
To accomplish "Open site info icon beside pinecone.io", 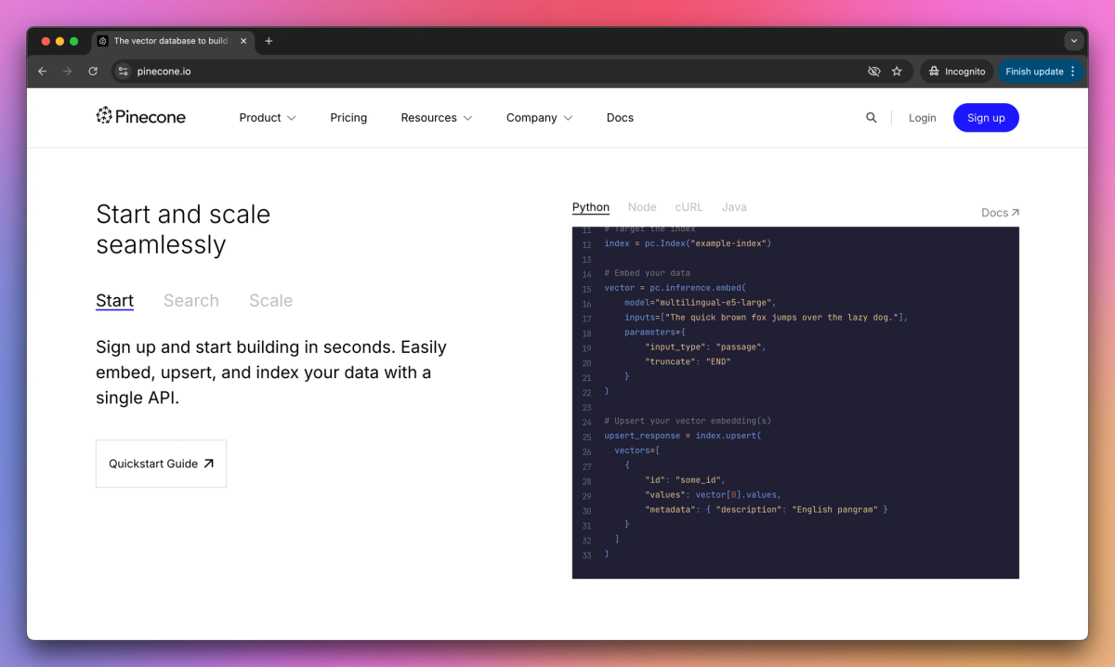I will coord(123,71).
